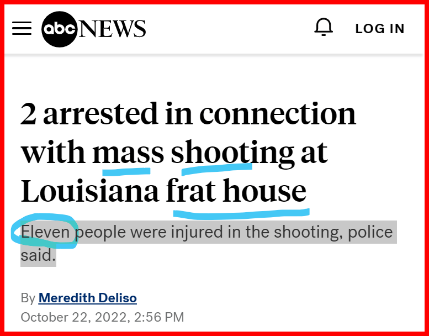Click "frat house" in the headline
The height and width of the screenshot is (336, 429).
(236, 191)
